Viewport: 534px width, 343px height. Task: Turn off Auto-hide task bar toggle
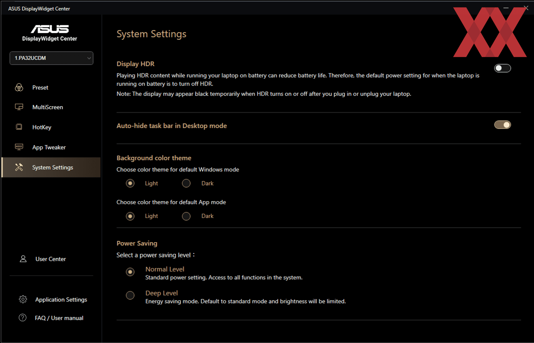click(x=502, y=125)
